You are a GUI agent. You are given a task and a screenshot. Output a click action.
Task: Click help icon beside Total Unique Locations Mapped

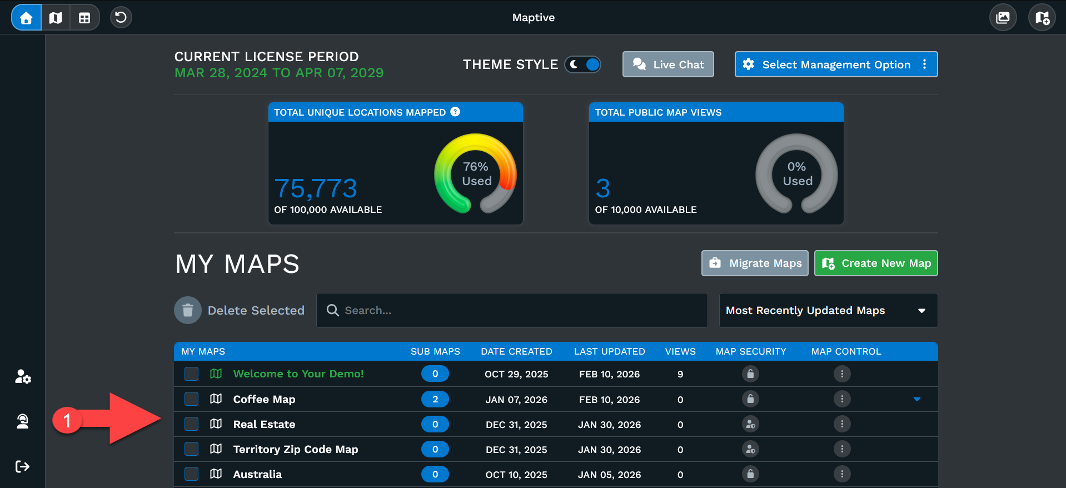point(455,112)
